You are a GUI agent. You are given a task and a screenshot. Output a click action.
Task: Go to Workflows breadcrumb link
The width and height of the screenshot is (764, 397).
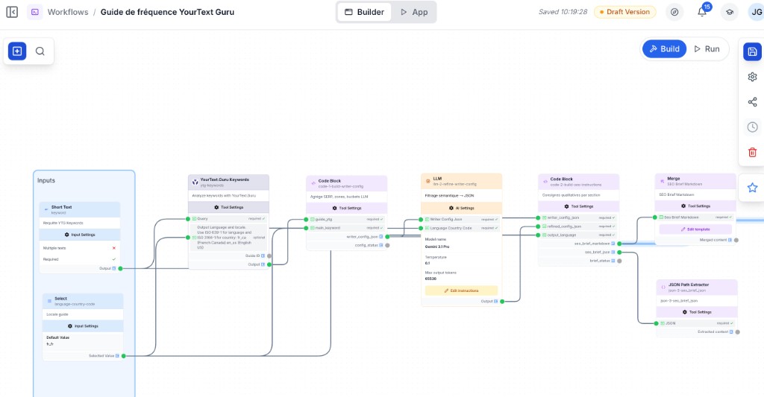[x=68, y=12]
